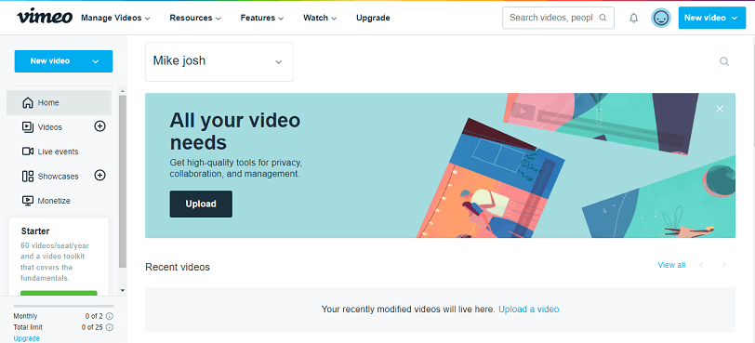Open the notifications bell

coord(634,19)
